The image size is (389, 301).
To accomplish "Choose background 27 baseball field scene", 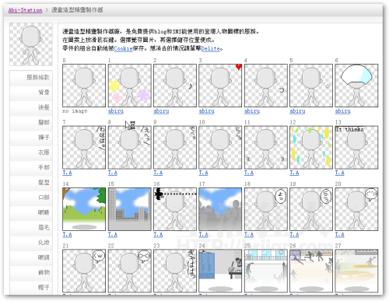I will point(356,271).
